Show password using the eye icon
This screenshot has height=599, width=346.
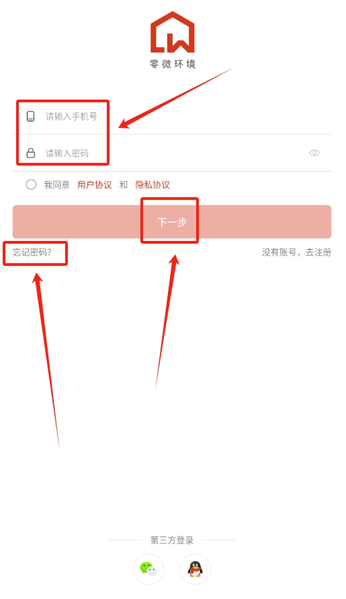coord(314,153)
